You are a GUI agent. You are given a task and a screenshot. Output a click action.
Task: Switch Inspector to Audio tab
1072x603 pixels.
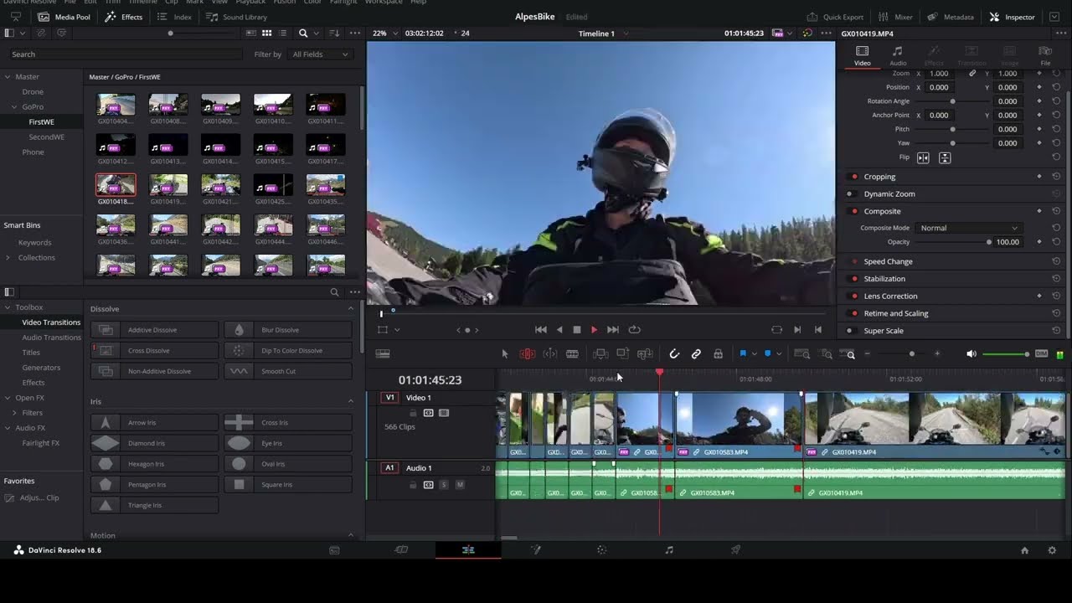(898, 56)
